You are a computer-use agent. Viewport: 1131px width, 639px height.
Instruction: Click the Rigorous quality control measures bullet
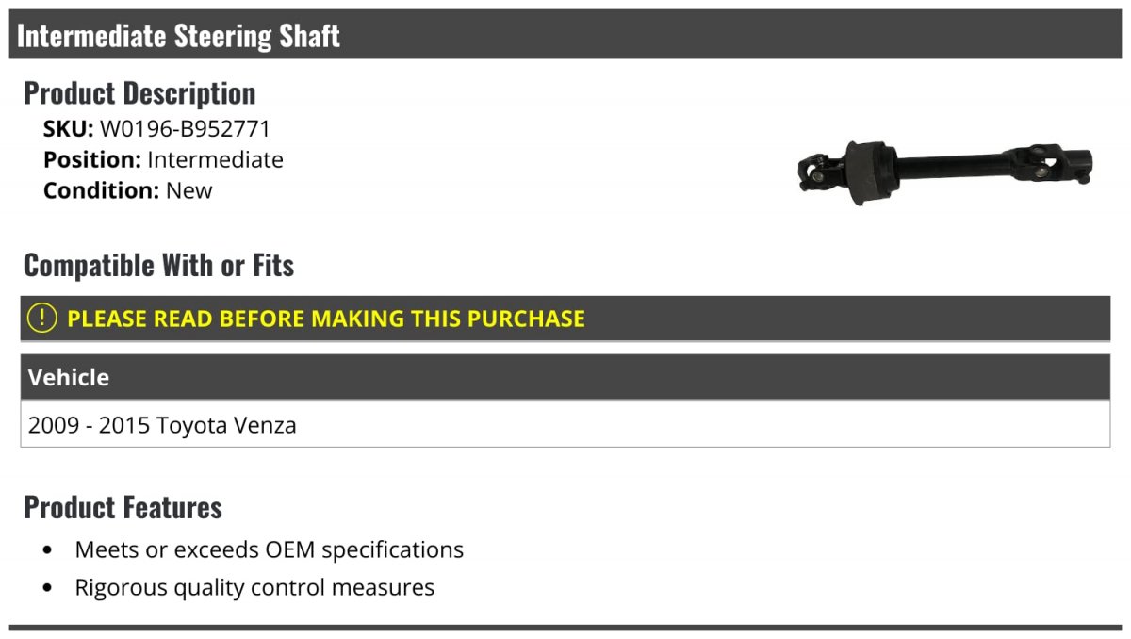point(254,588)
